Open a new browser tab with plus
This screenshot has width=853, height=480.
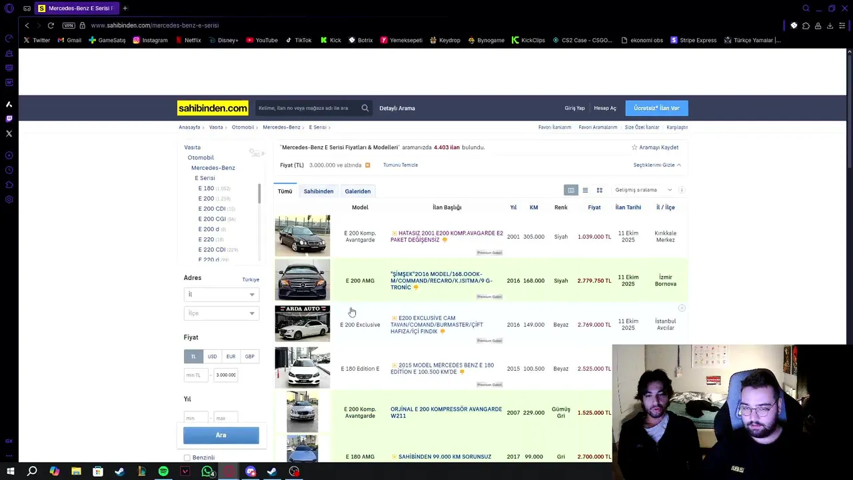click(125, 8)
